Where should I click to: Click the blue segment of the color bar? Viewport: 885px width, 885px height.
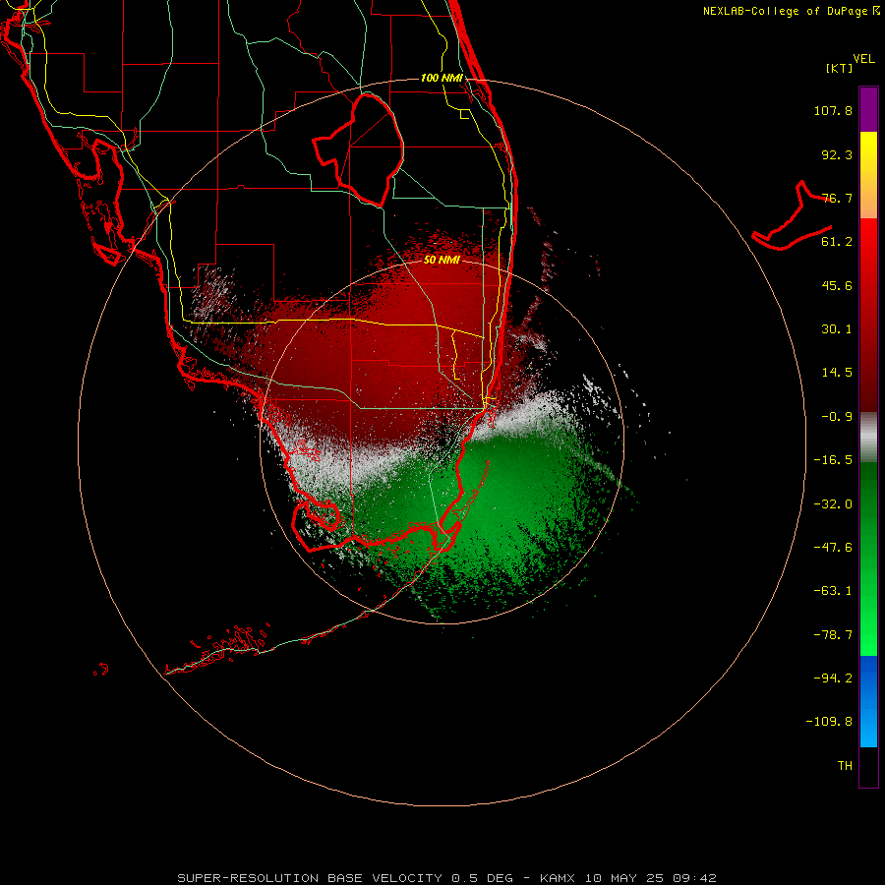(868, 701)
